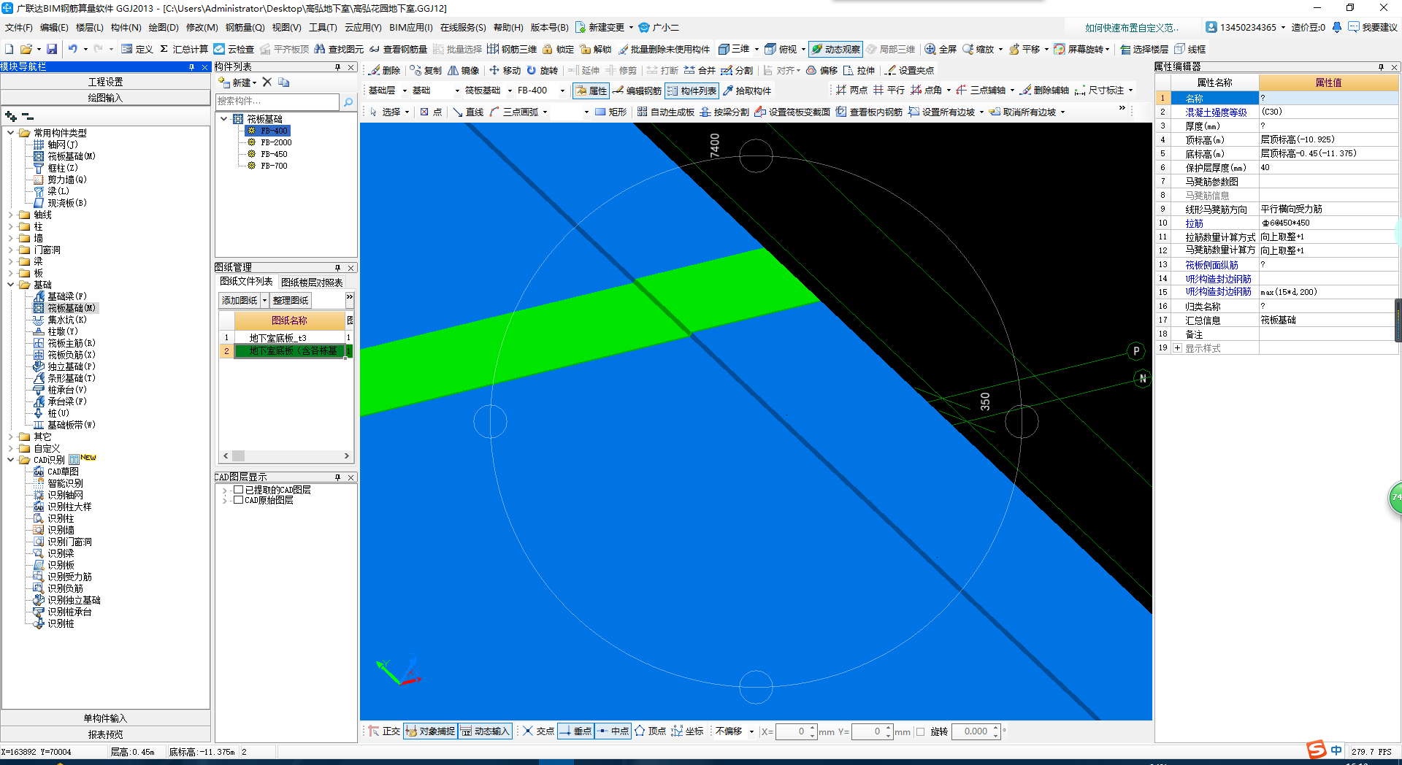
Task: Click 全屏 fullscreen icon
Action: 930,49
